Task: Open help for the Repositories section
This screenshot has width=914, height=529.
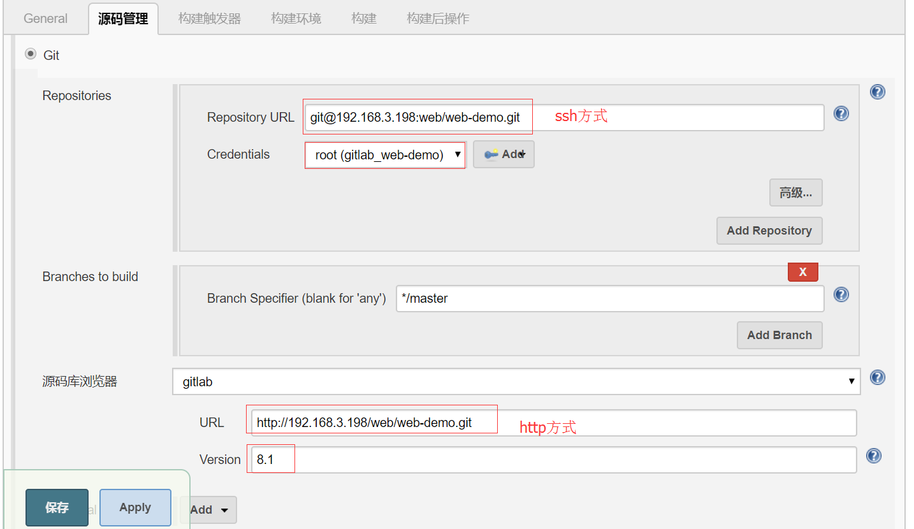Action: coord(878,92)
